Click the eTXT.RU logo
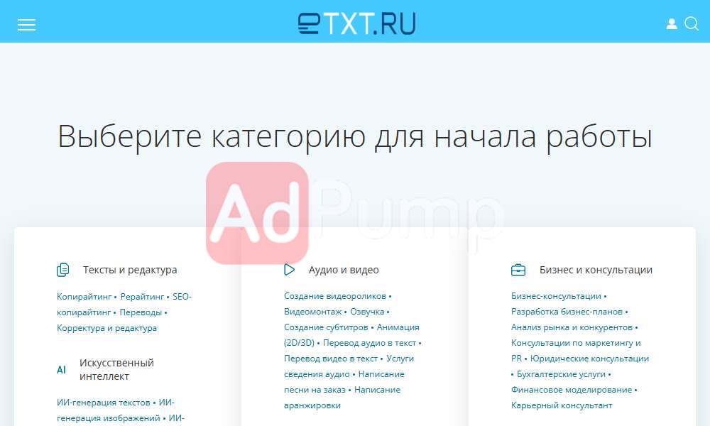710x426 pixels. [356, 23]
